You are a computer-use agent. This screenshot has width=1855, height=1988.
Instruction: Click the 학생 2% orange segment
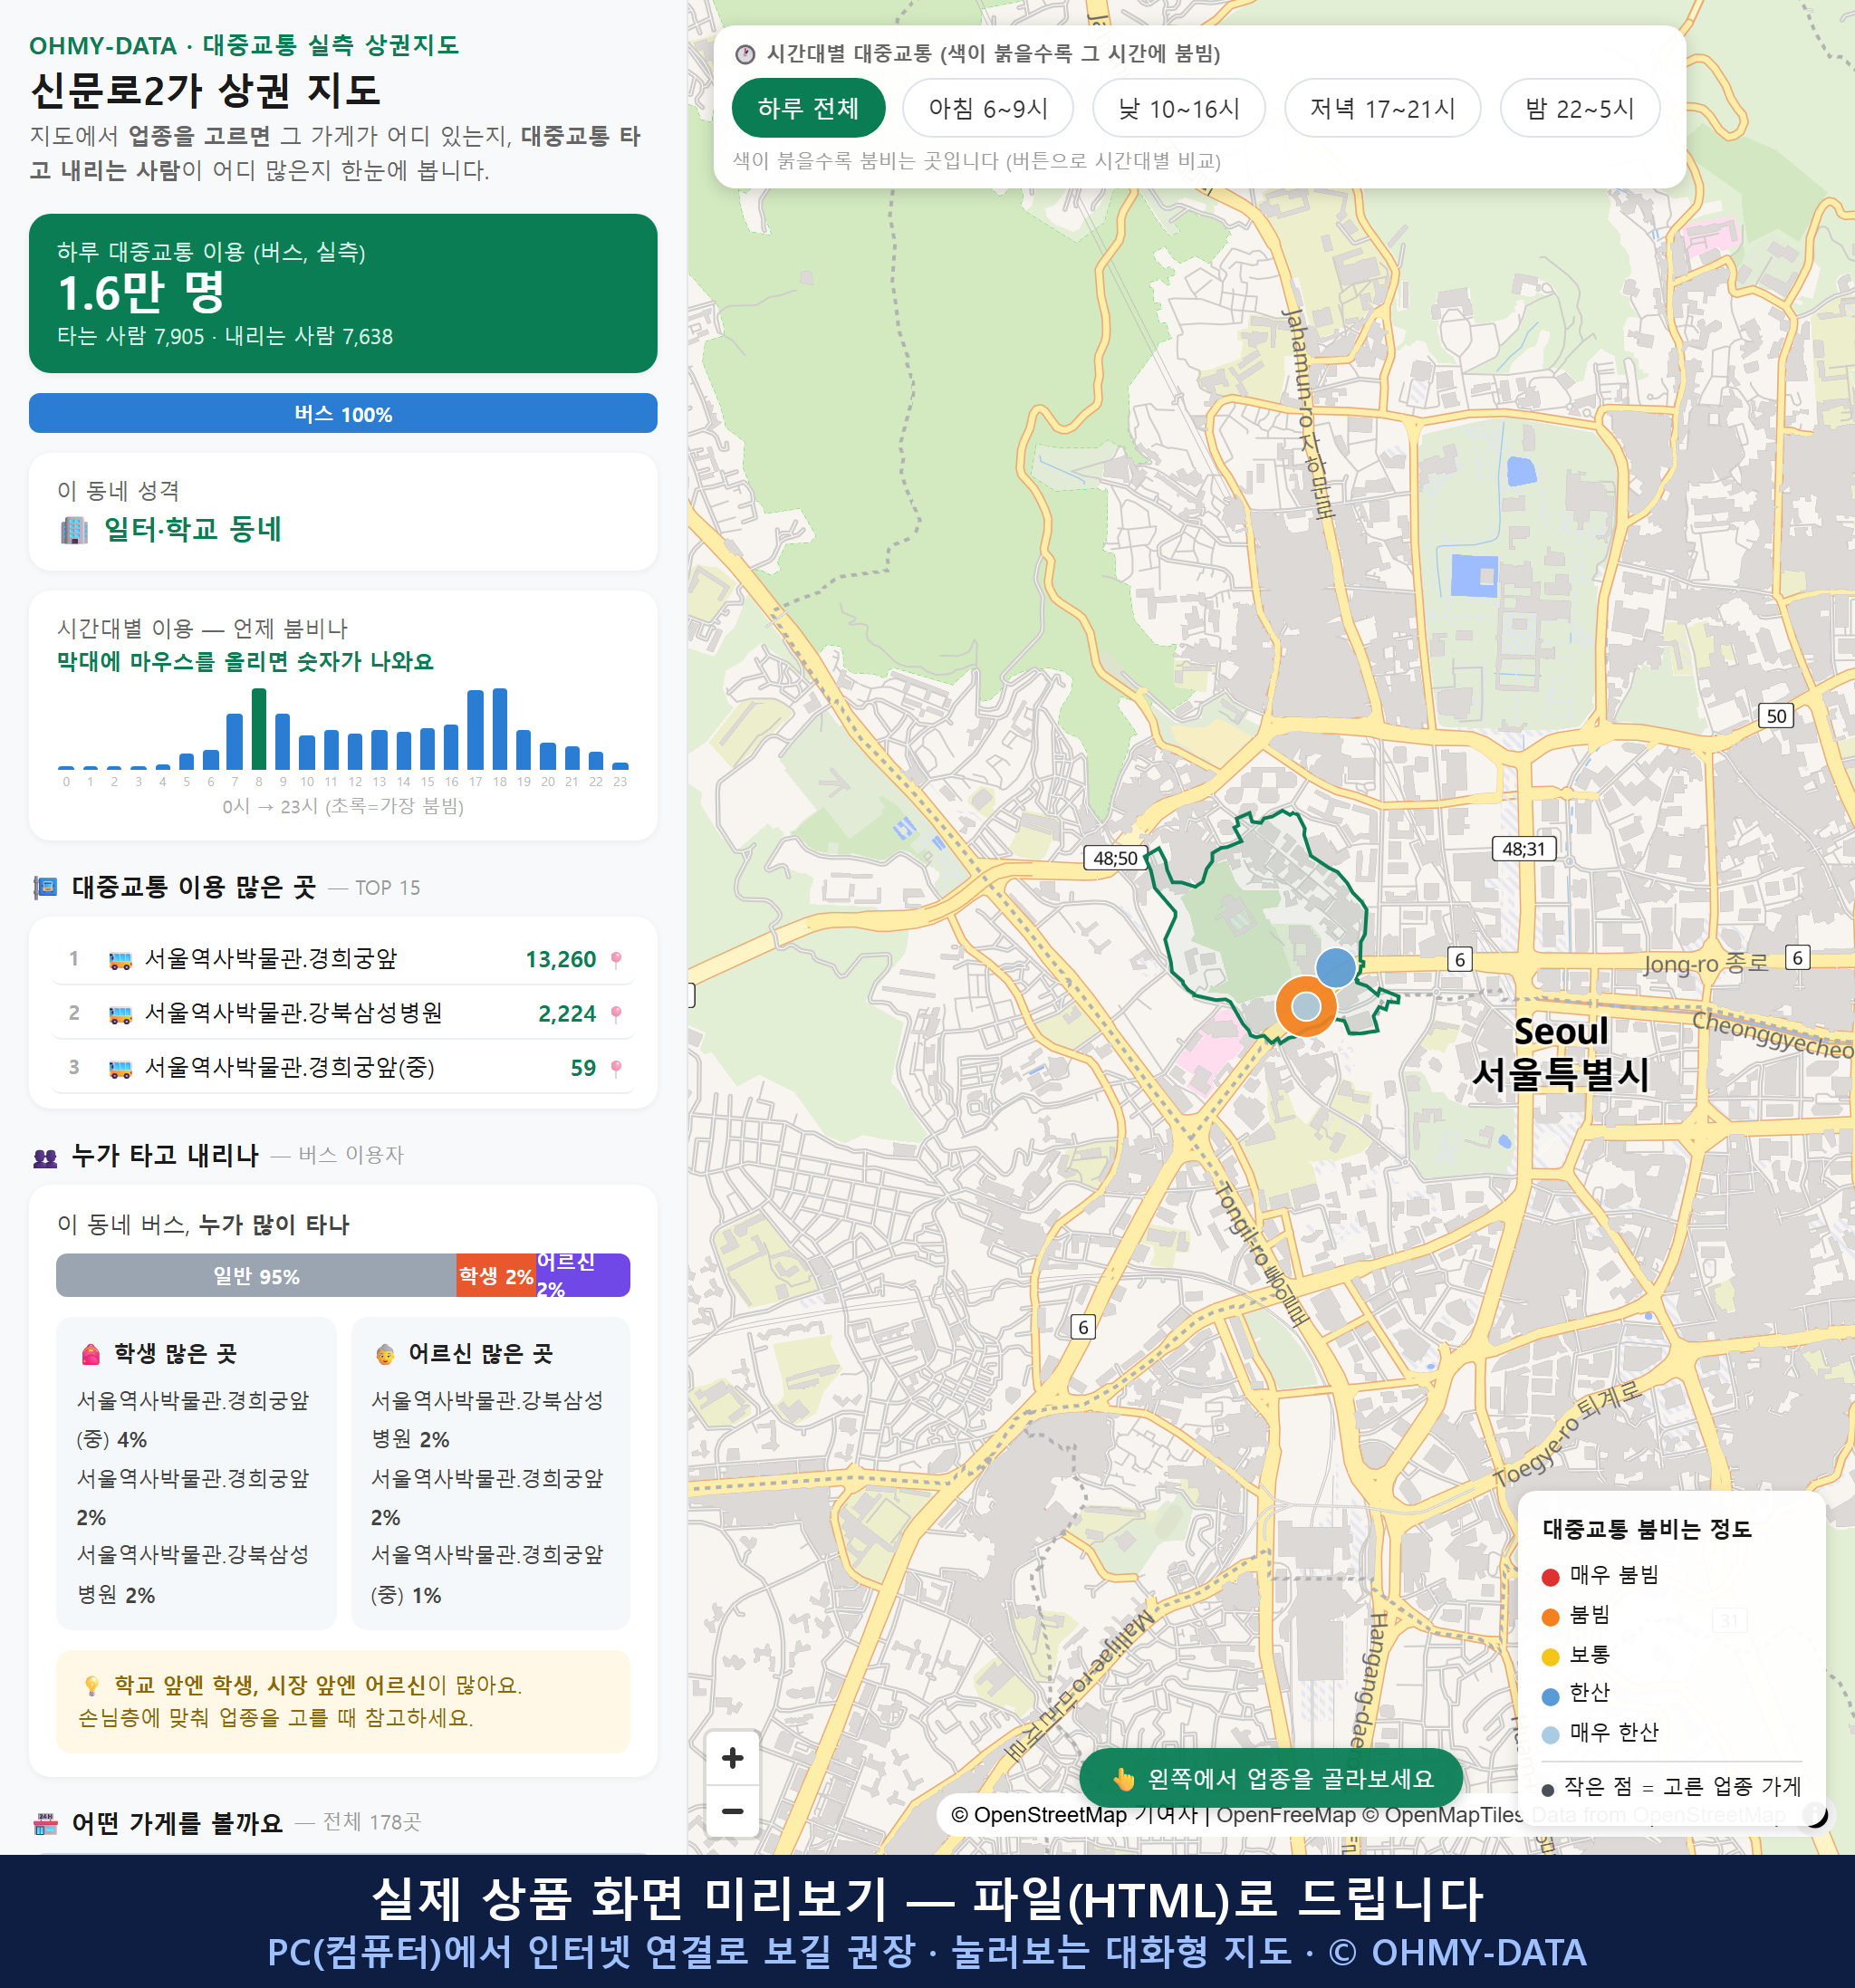click(496, 1275)
